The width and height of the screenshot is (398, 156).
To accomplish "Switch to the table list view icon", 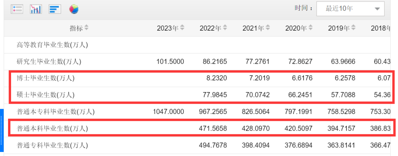I will click(x=17, y=9).
